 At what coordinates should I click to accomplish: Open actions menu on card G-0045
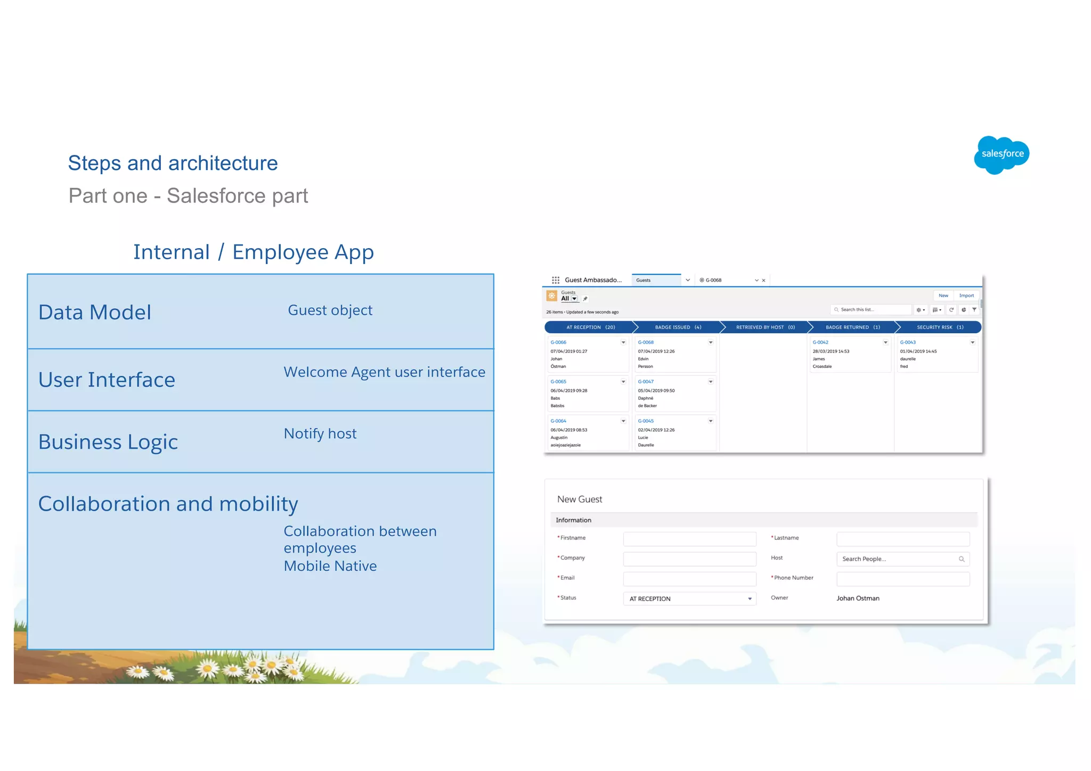click(x=711, y=421)
